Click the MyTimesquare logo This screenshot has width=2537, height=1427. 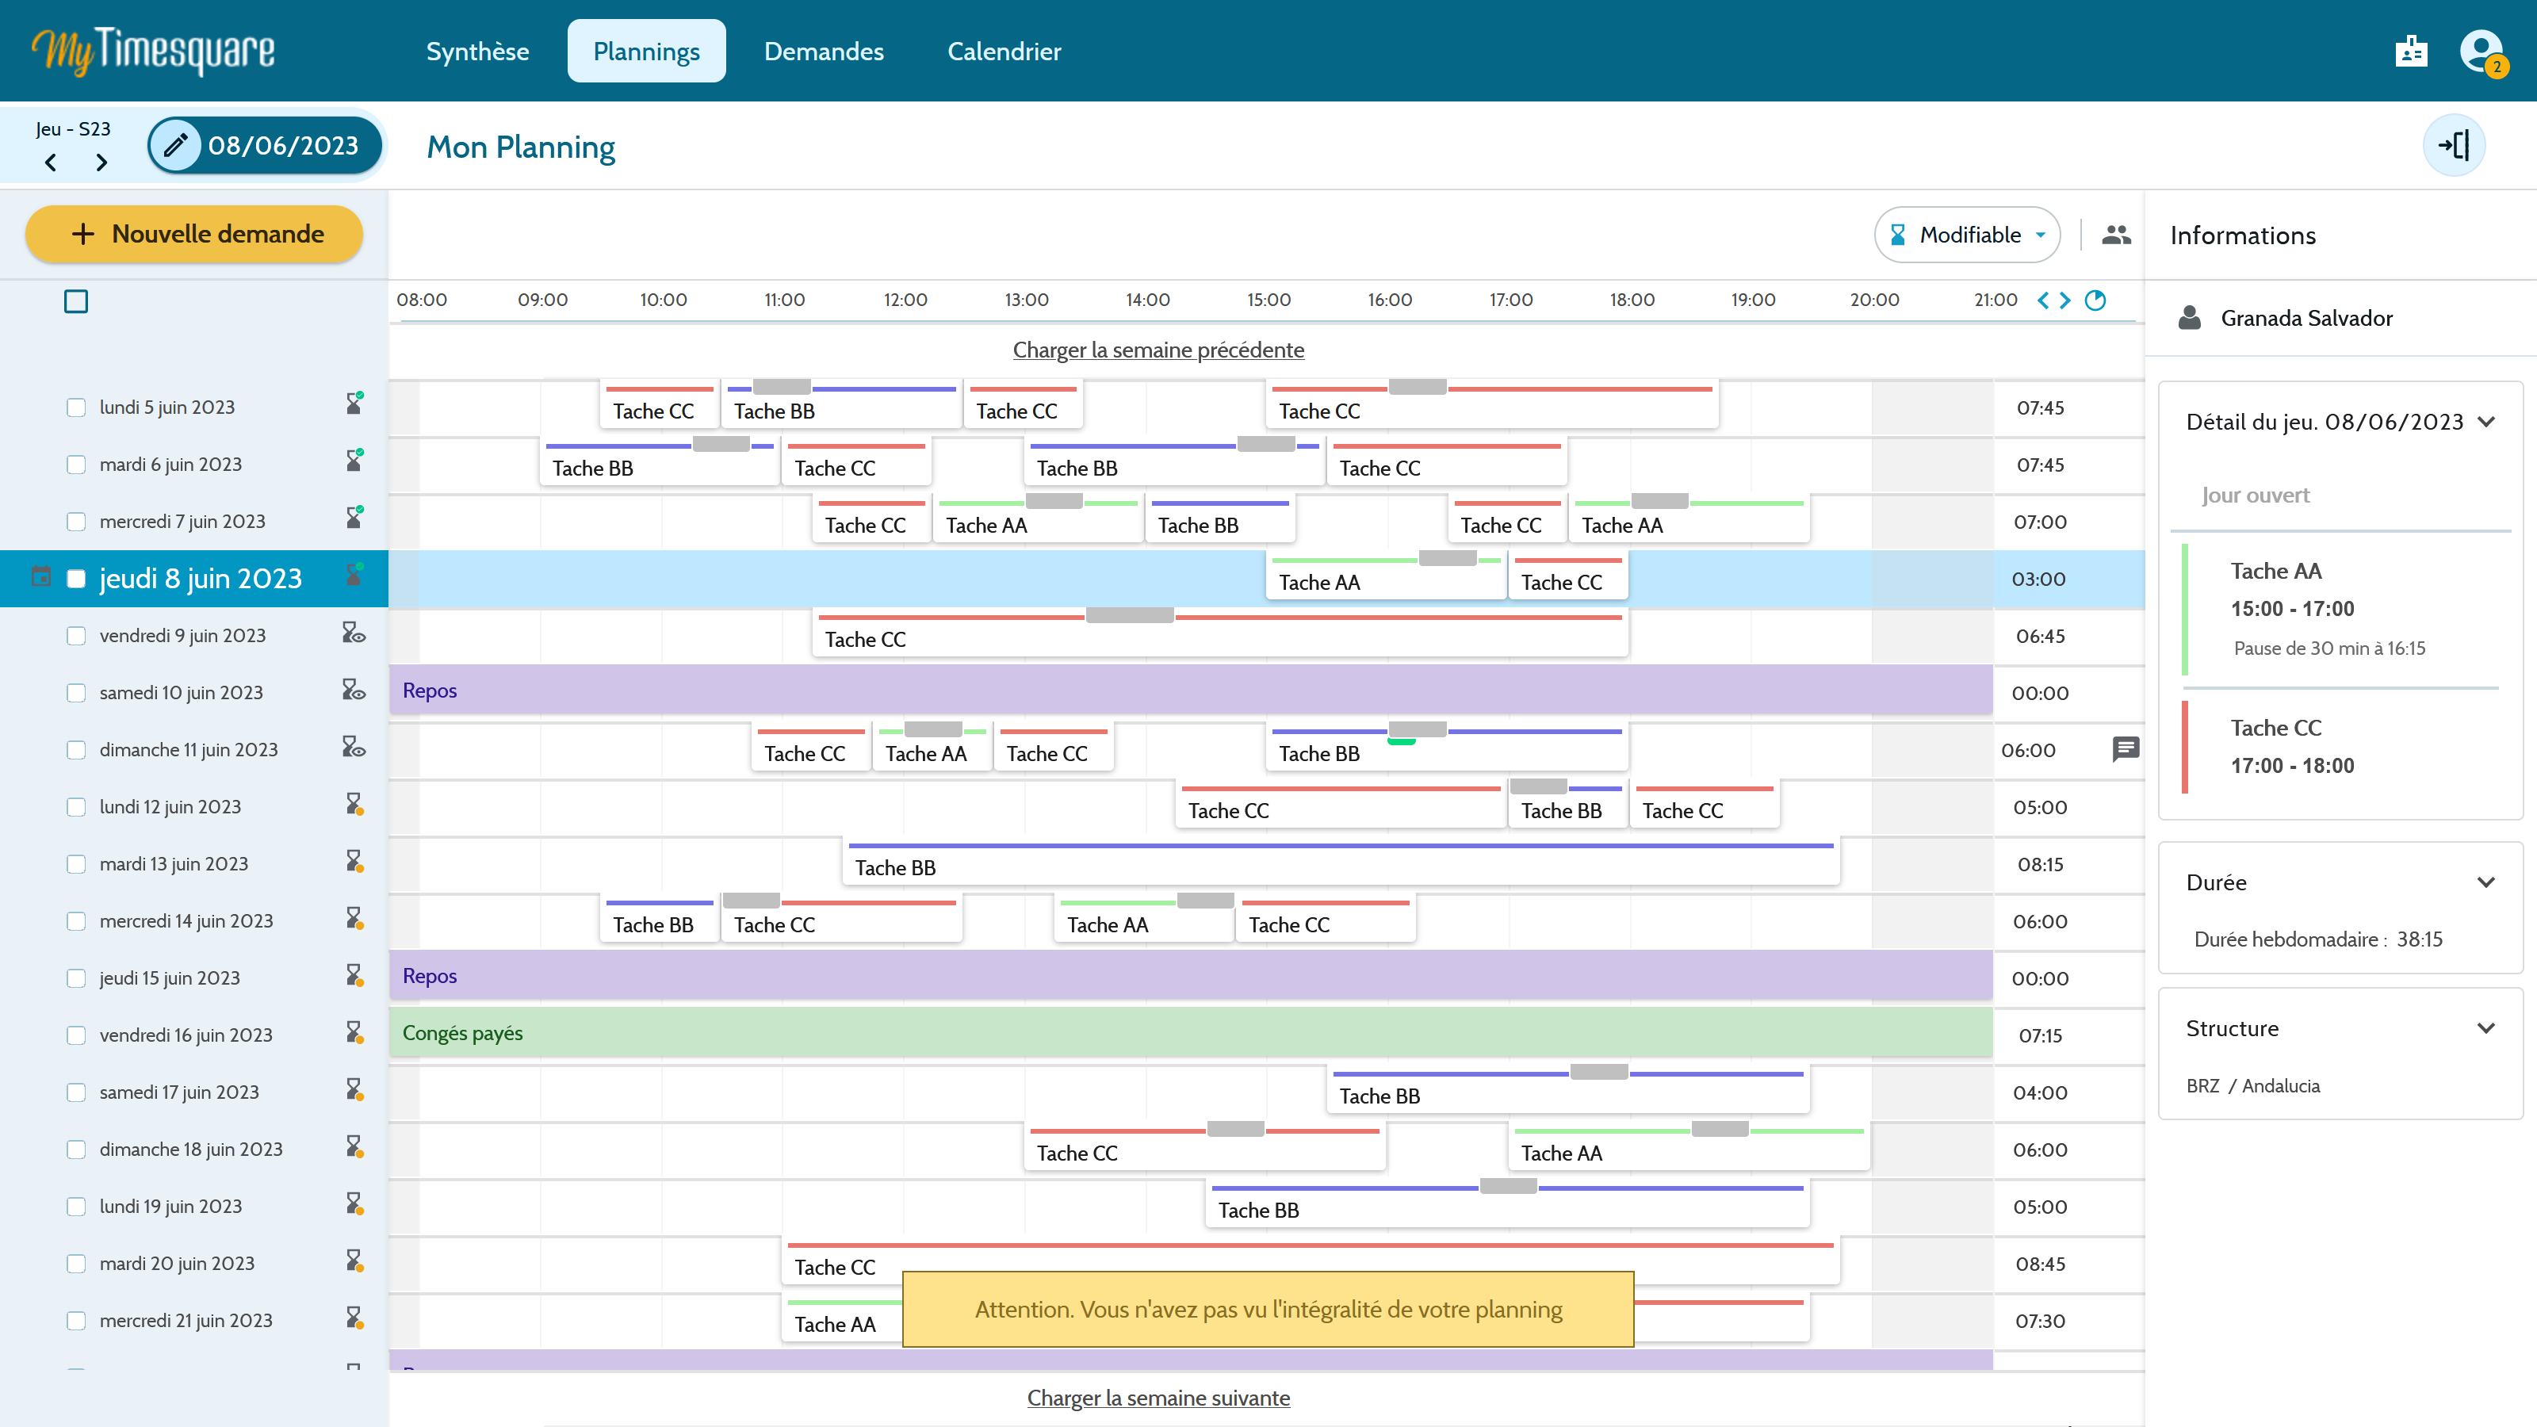(154, 52)
